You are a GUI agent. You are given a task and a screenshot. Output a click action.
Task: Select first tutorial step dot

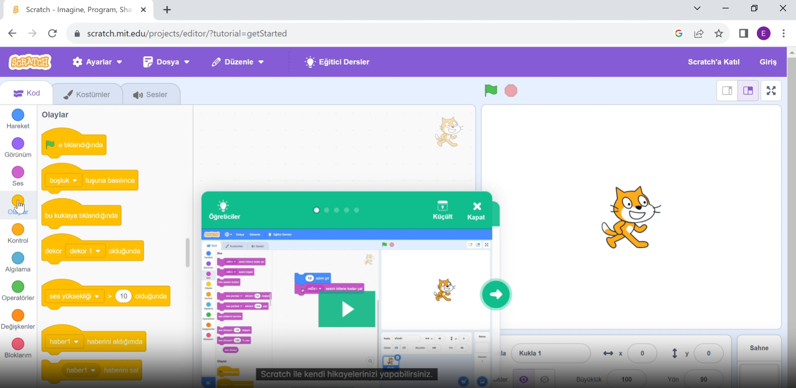coord(317,210)
